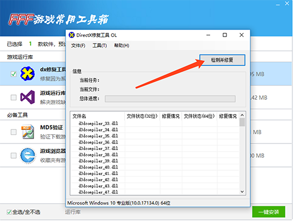Toggle the 全选/全不选 checkbox

point(9,212)
